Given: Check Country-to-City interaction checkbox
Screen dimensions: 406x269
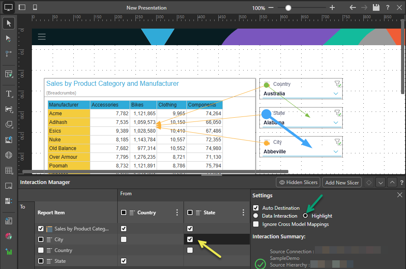Looking at the screenshot, I should 123,239.
